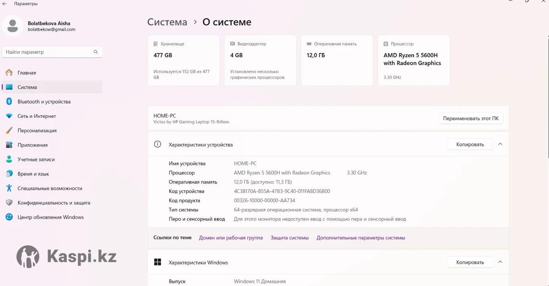Click the search magnifier icon
This screenshot has width=549, height=286.
click(x=96, y=52)
